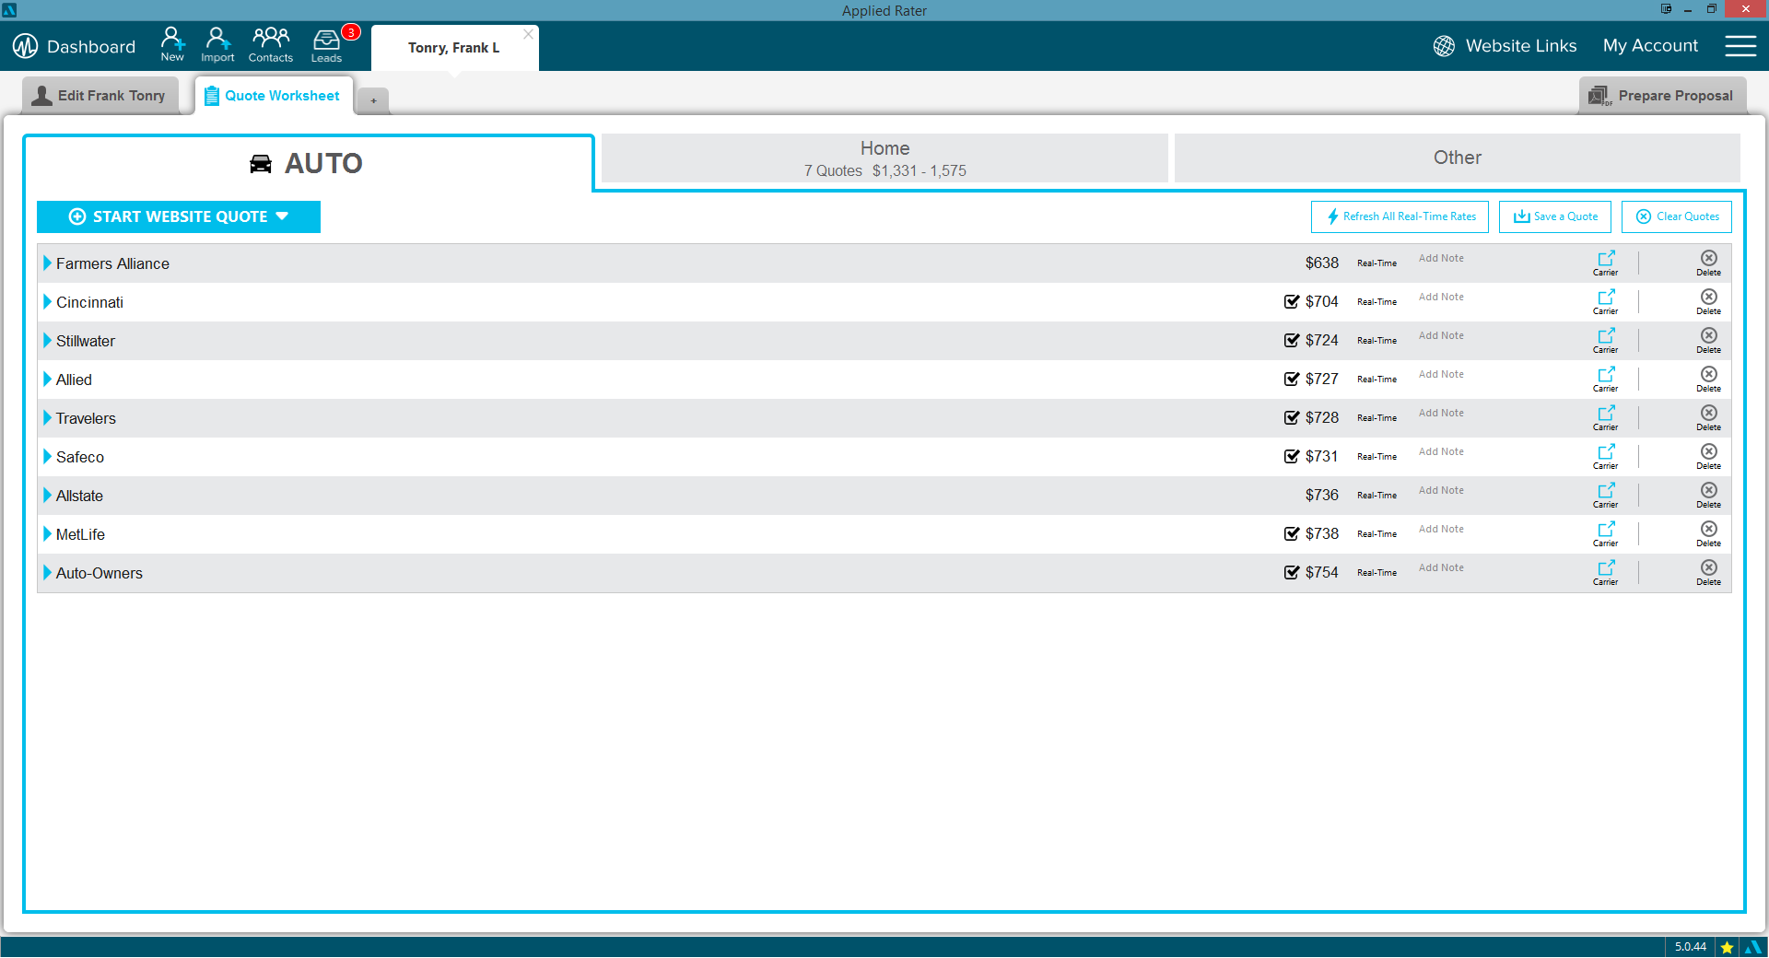Uncheck the Auto-Owners $754 quote checkbox
Image resolution: width=1769 pixels, height=958 pixels.
point(1292,572)
